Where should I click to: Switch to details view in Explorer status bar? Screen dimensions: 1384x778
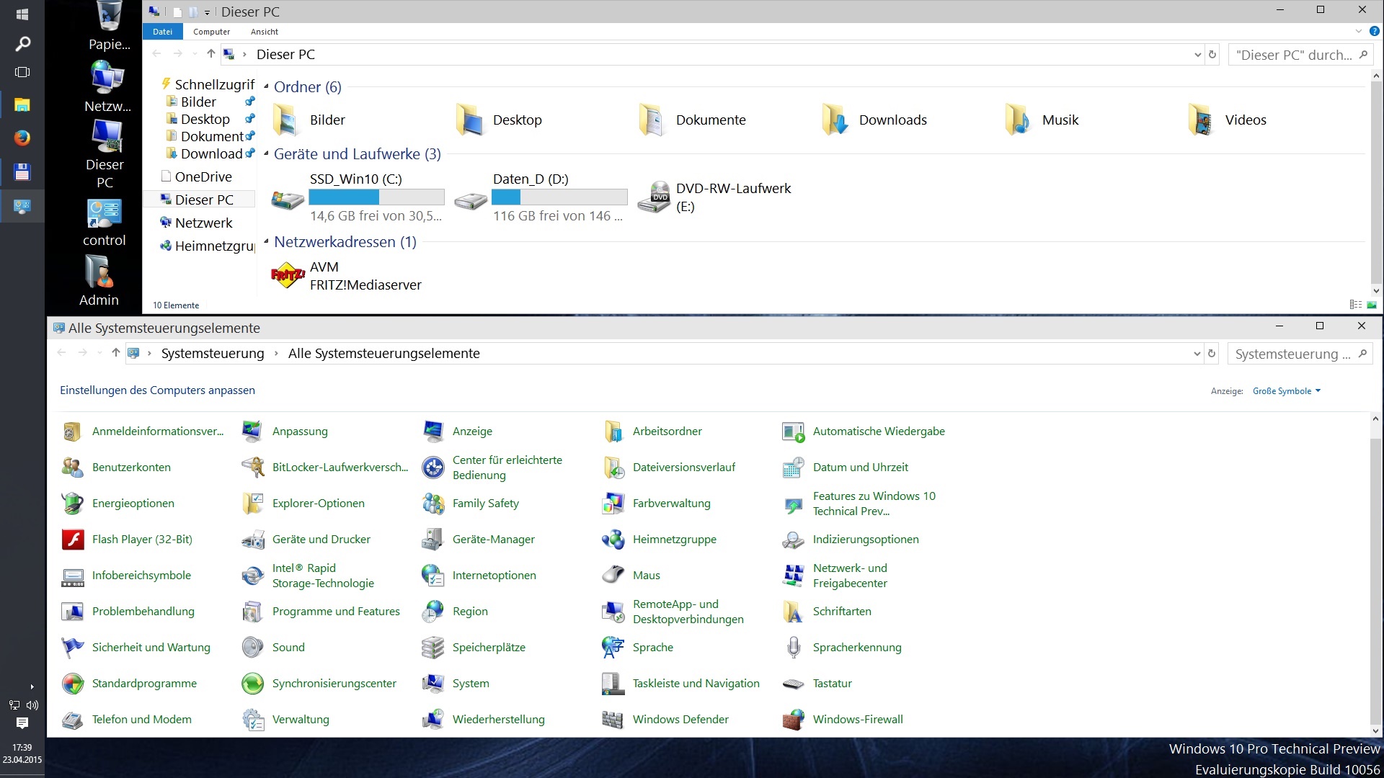[x=1355, y=305]
